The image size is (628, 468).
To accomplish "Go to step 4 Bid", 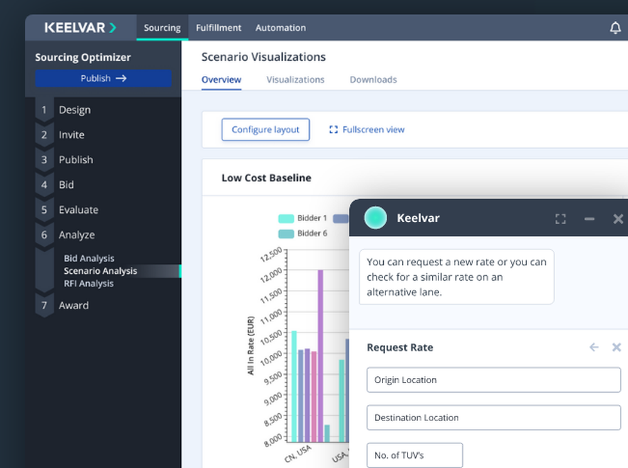I will point(66,185).
